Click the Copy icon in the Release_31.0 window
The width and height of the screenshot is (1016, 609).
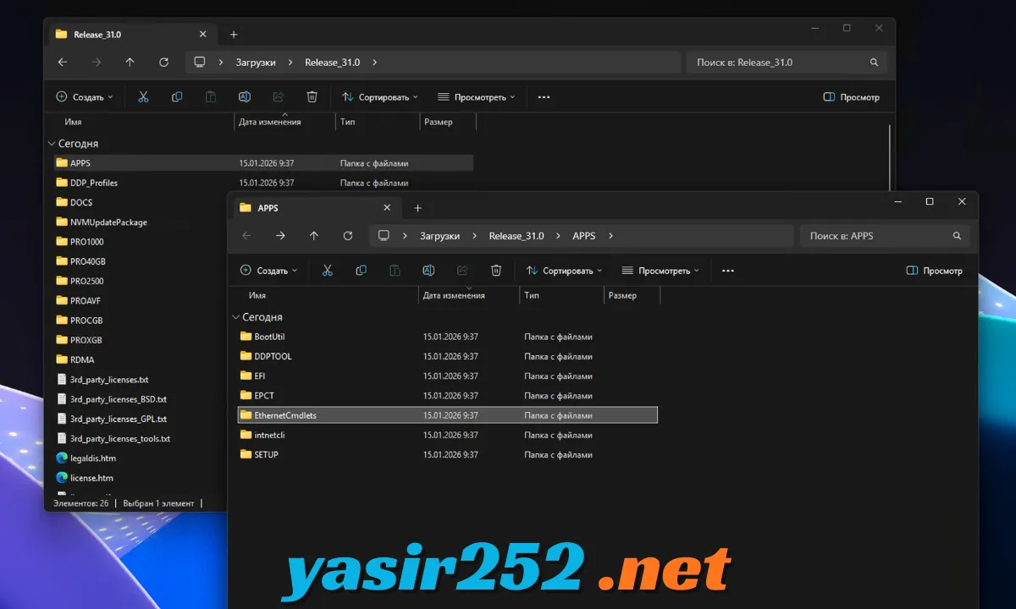point(177,97)
